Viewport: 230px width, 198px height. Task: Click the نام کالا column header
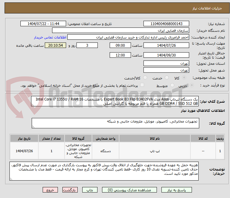coord(155,138)
